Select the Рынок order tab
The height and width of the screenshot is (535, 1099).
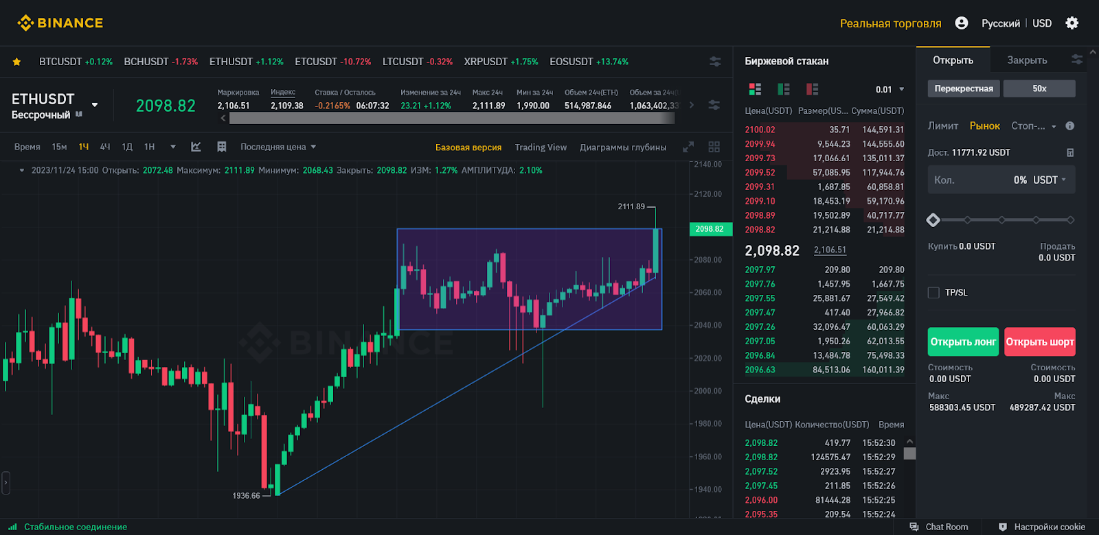[x=984, y=126]
